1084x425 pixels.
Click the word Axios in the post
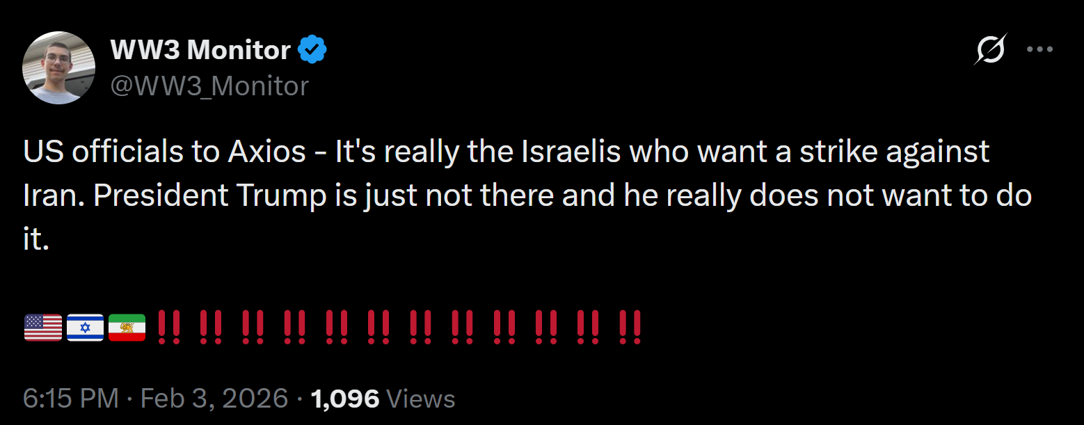266,152
